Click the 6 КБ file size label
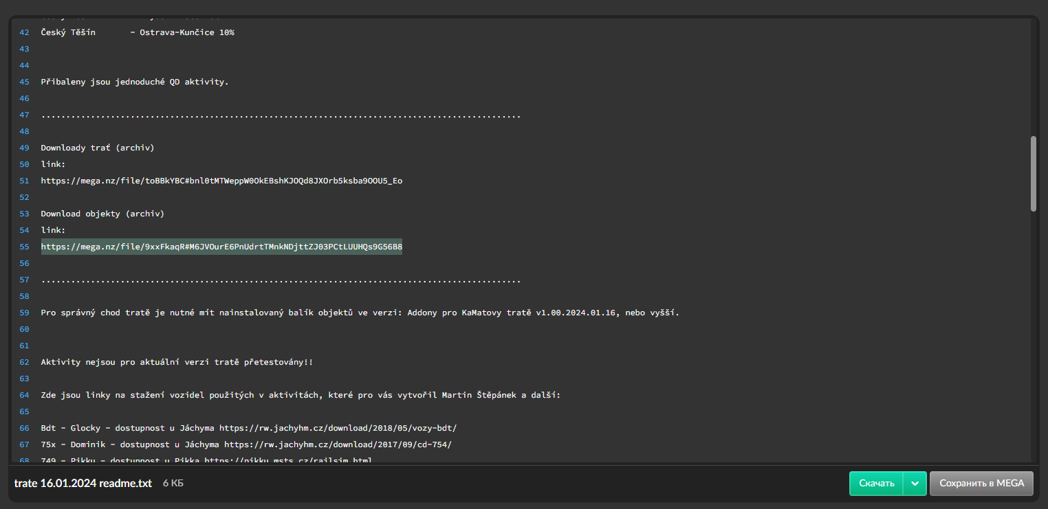The height and width of the screenshot is (509, 1048). click(173, 484)
